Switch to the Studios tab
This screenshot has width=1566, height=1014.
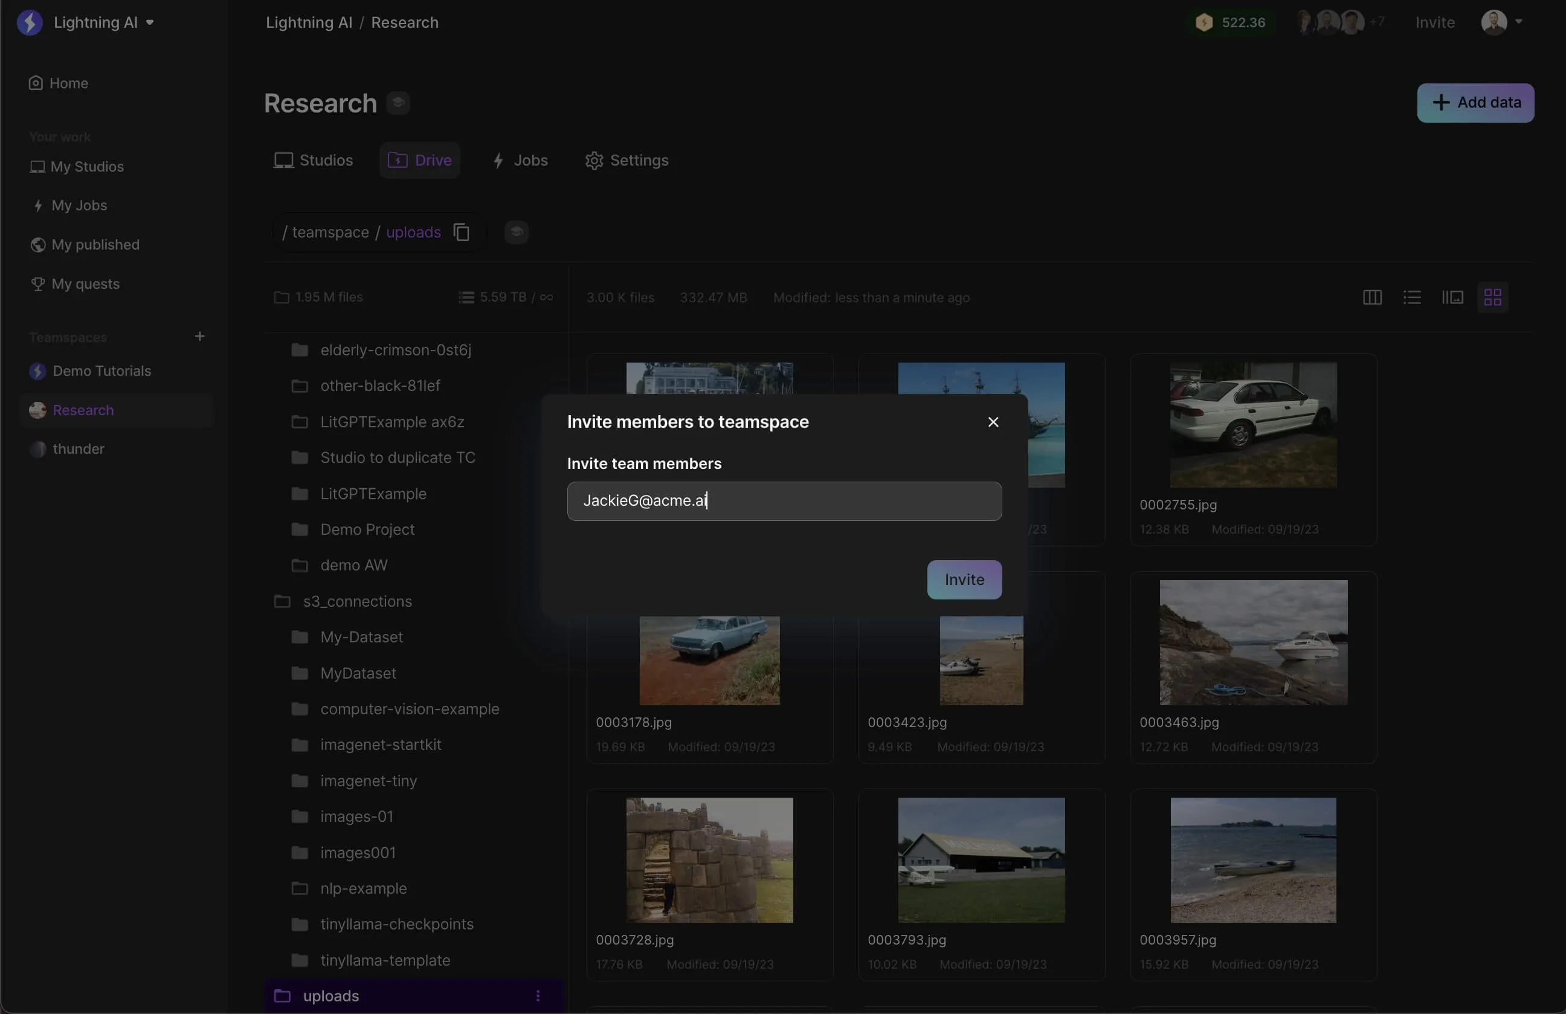[313, 160]
